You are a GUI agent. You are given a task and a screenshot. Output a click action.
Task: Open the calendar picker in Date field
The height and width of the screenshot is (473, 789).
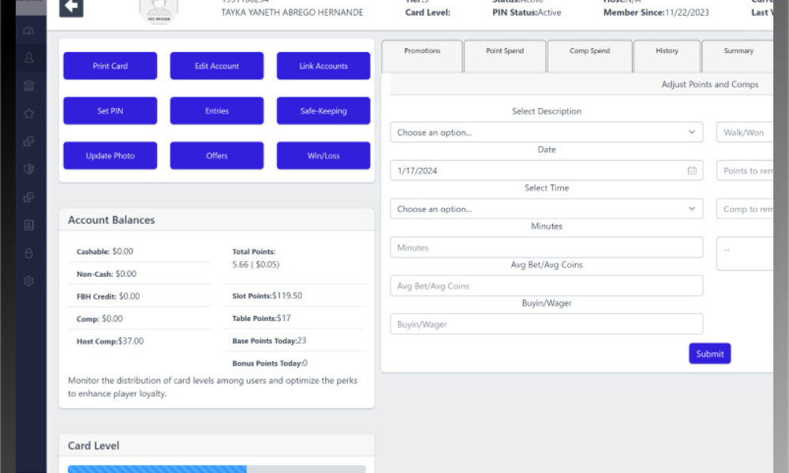(692, 170)
